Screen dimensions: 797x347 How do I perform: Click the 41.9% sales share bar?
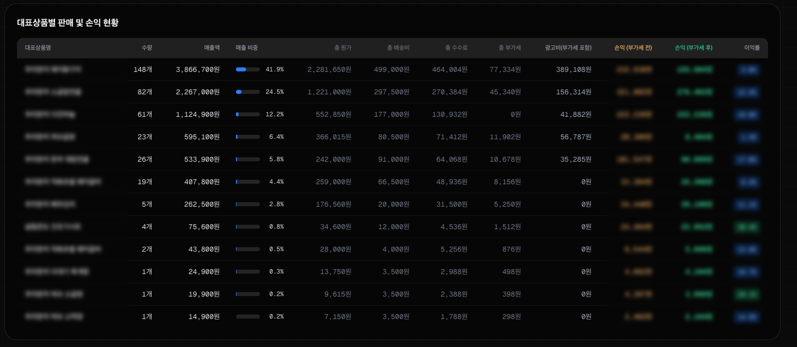click(248, 69)
